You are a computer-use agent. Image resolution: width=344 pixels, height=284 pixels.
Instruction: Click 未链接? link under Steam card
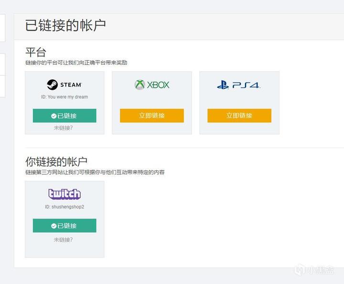pos(63,128)
